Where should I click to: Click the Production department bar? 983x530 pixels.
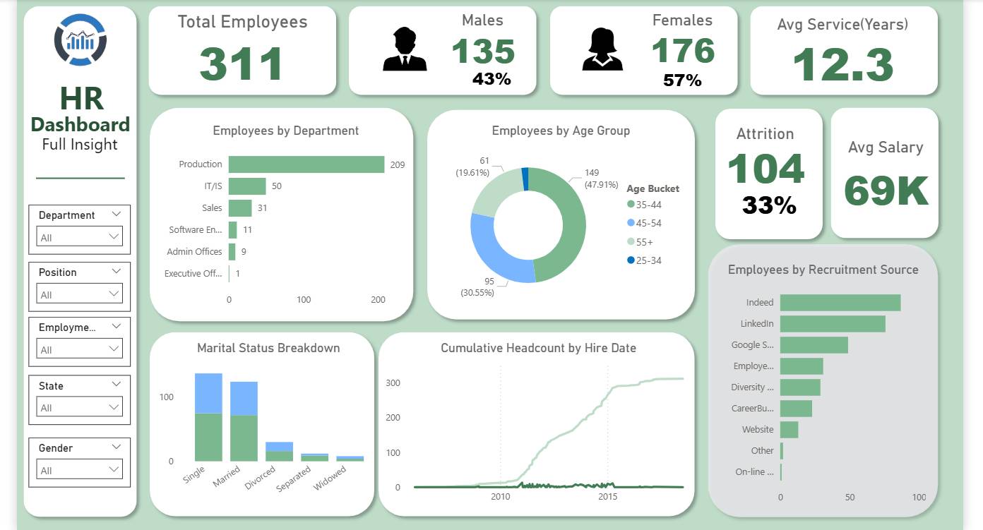click(306, 164)
